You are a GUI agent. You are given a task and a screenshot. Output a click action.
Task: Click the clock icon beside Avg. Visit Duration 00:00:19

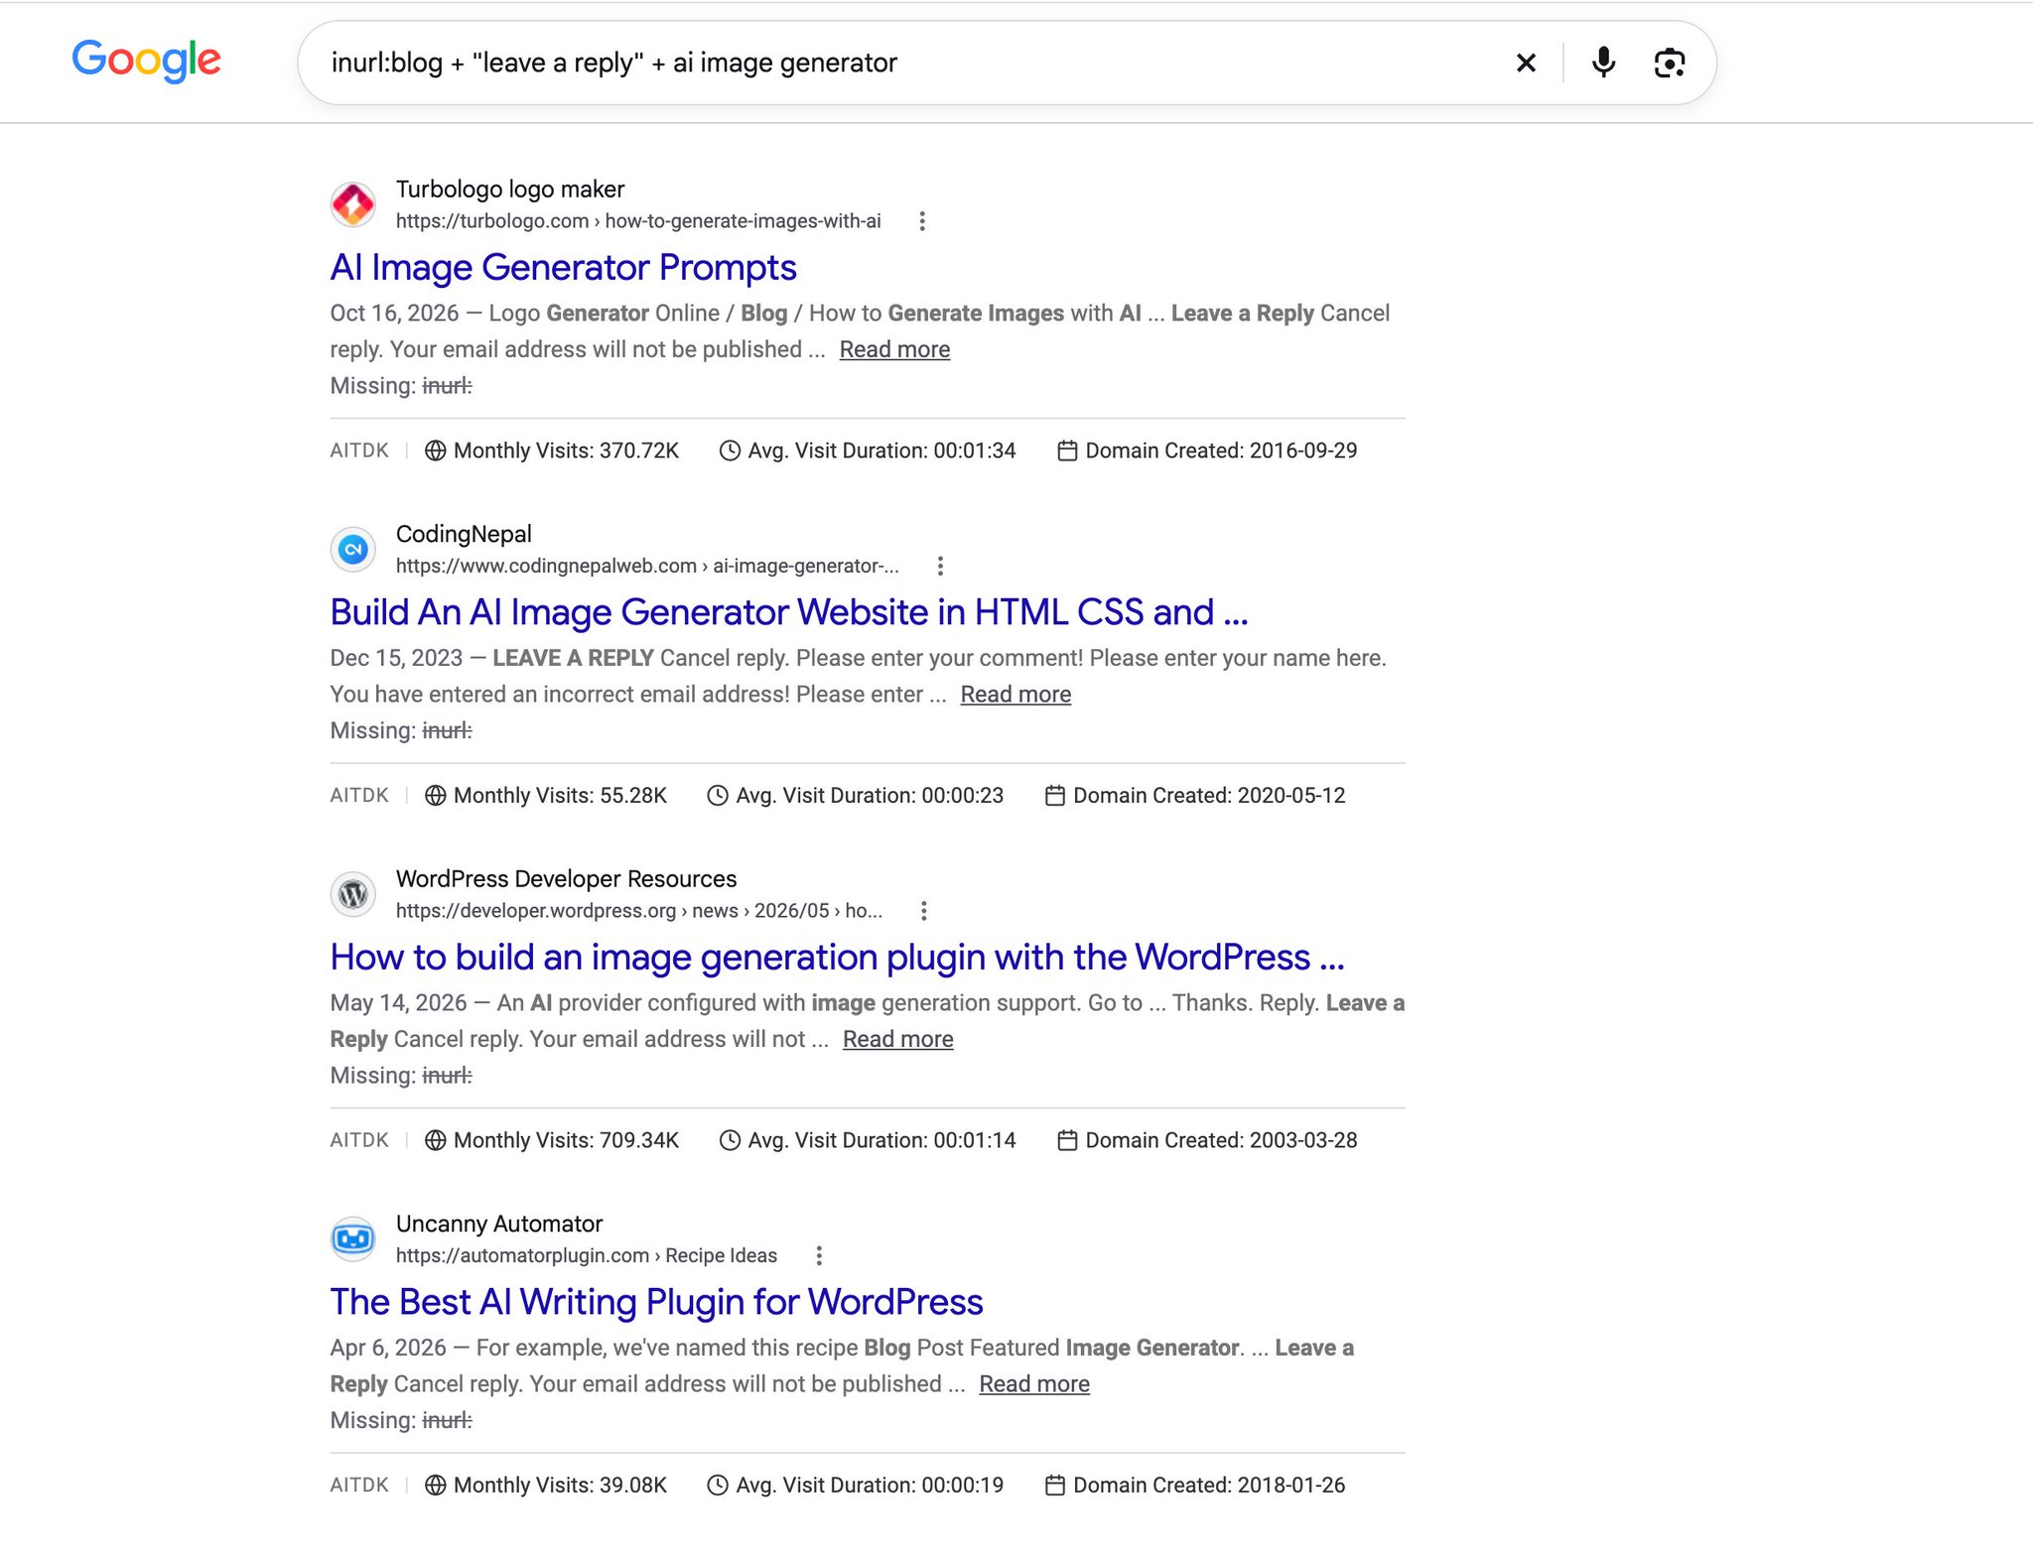click(717, 1486)
